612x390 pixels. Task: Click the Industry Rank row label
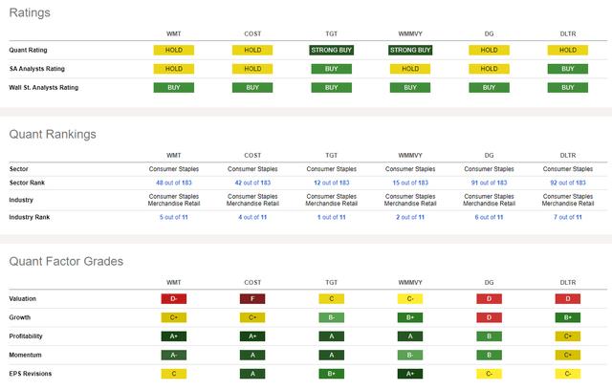30,217
